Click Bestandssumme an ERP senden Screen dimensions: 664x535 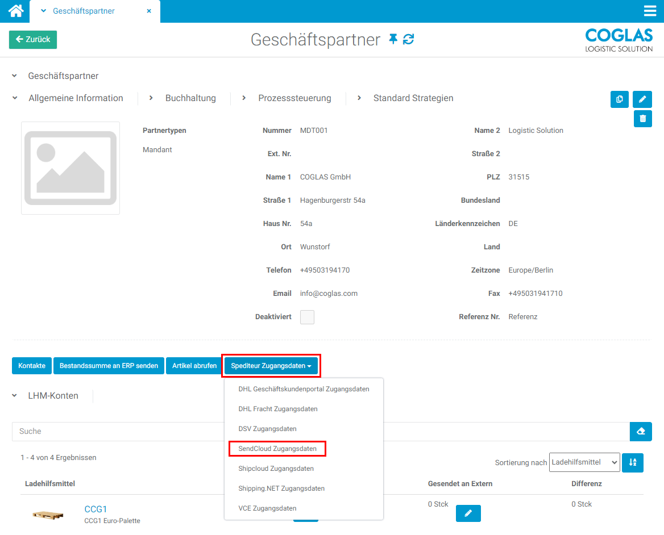(109, 366)
